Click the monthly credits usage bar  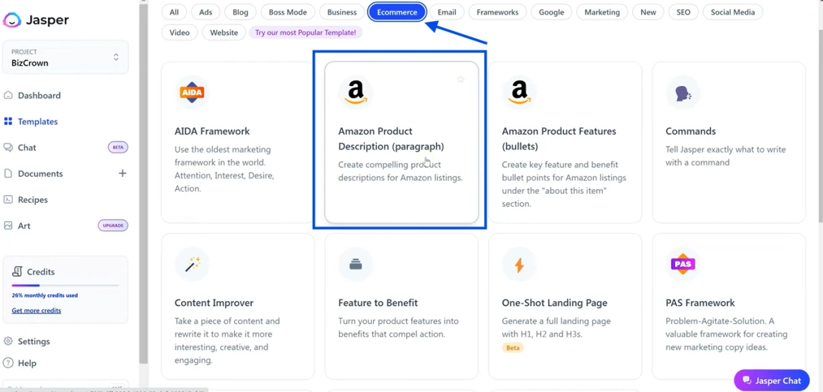[x=65, y=285]
